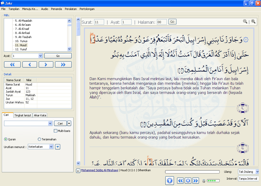Image resolution: width=261 pixels, height=186 pixels.
Task: Open the search text history dropdown
Action: [x=50, y=123]
